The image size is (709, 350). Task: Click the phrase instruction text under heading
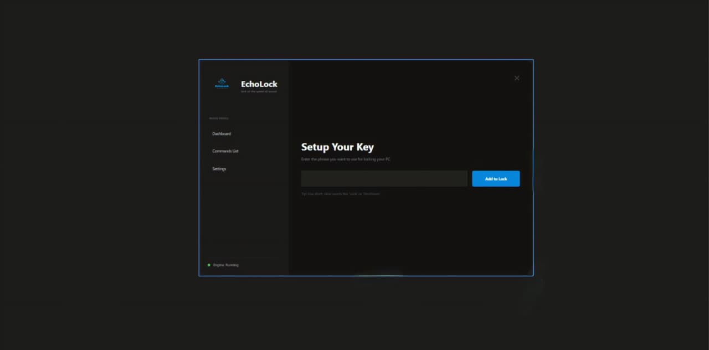click(x=346, y=159)
